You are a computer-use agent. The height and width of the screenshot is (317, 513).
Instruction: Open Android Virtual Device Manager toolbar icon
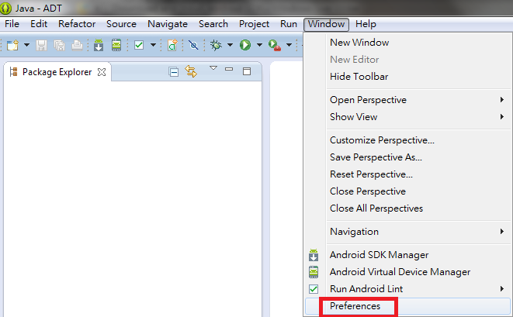(x=116, y=45)
